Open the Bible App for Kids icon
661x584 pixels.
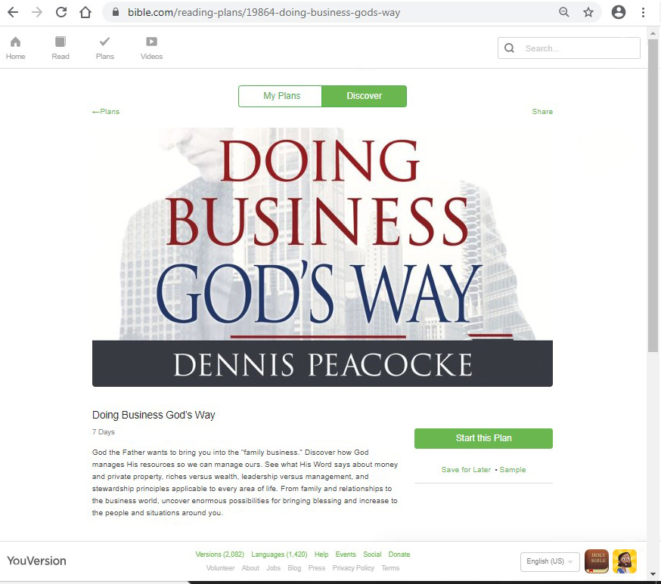(625, 561)
